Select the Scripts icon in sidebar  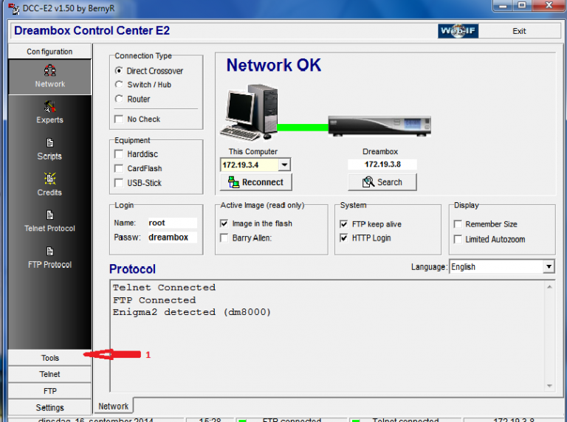point(50,144)
